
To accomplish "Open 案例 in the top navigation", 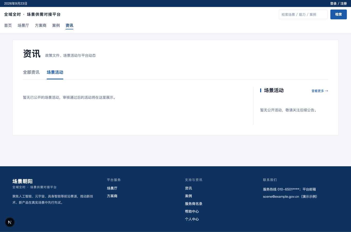I will (x=56, y=26).
